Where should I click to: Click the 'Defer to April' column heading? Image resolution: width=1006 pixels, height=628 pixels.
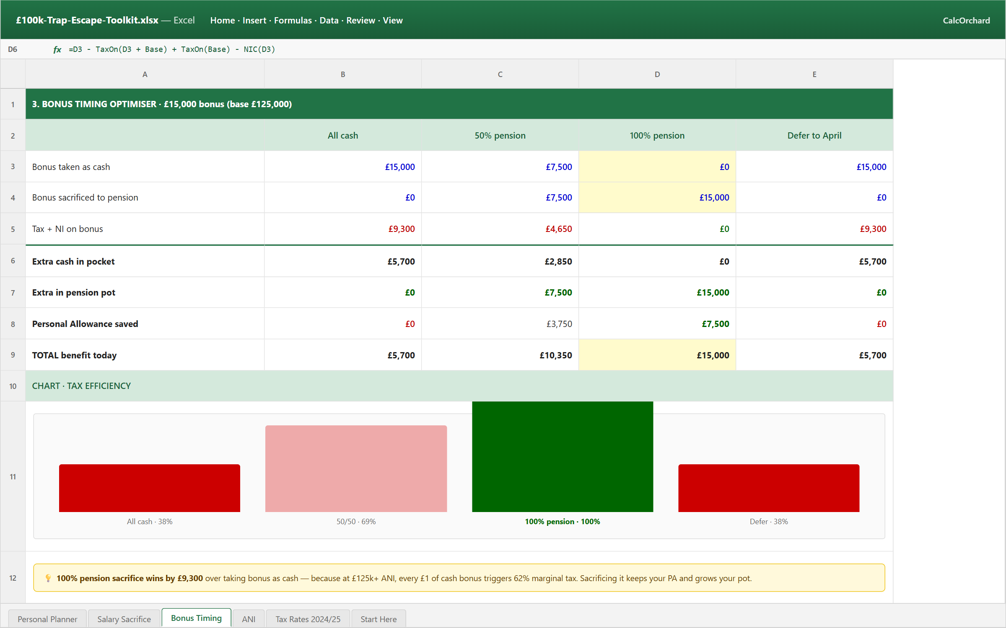814,135
